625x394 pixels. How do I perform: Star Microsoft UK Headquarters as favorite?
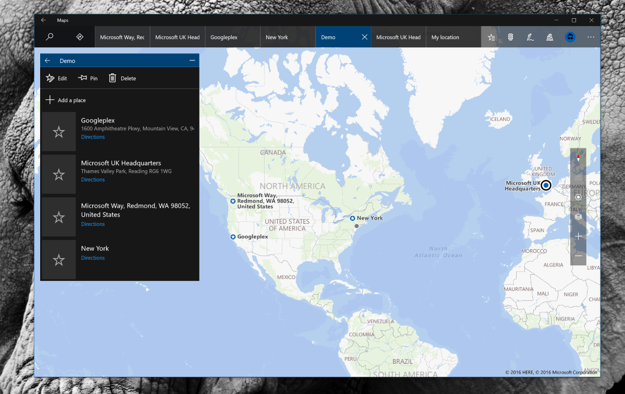pyautogui.click(x=59, y=174)
